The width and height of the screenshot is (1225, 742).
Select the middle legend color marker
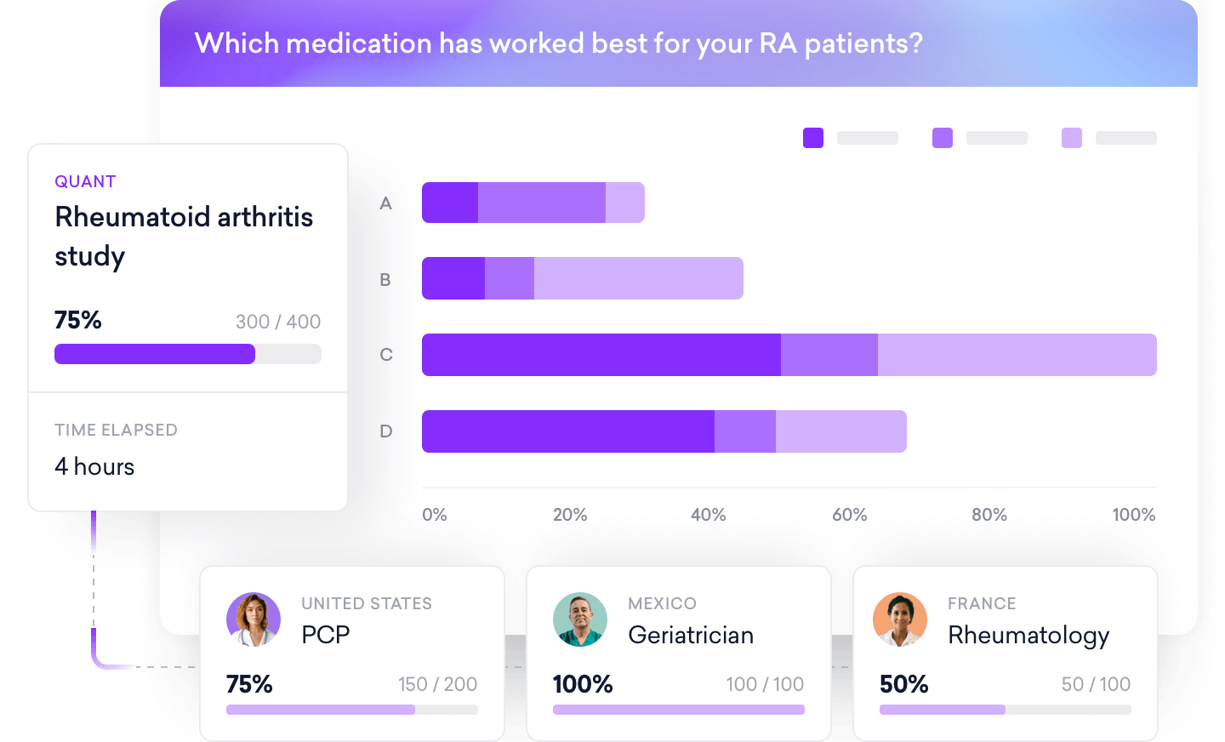942,138
